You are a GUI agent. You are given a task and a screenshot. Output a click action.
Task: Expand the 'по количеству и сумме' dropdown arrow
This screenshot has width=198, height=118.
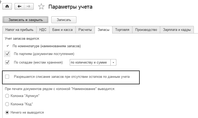tap(114, 62)
